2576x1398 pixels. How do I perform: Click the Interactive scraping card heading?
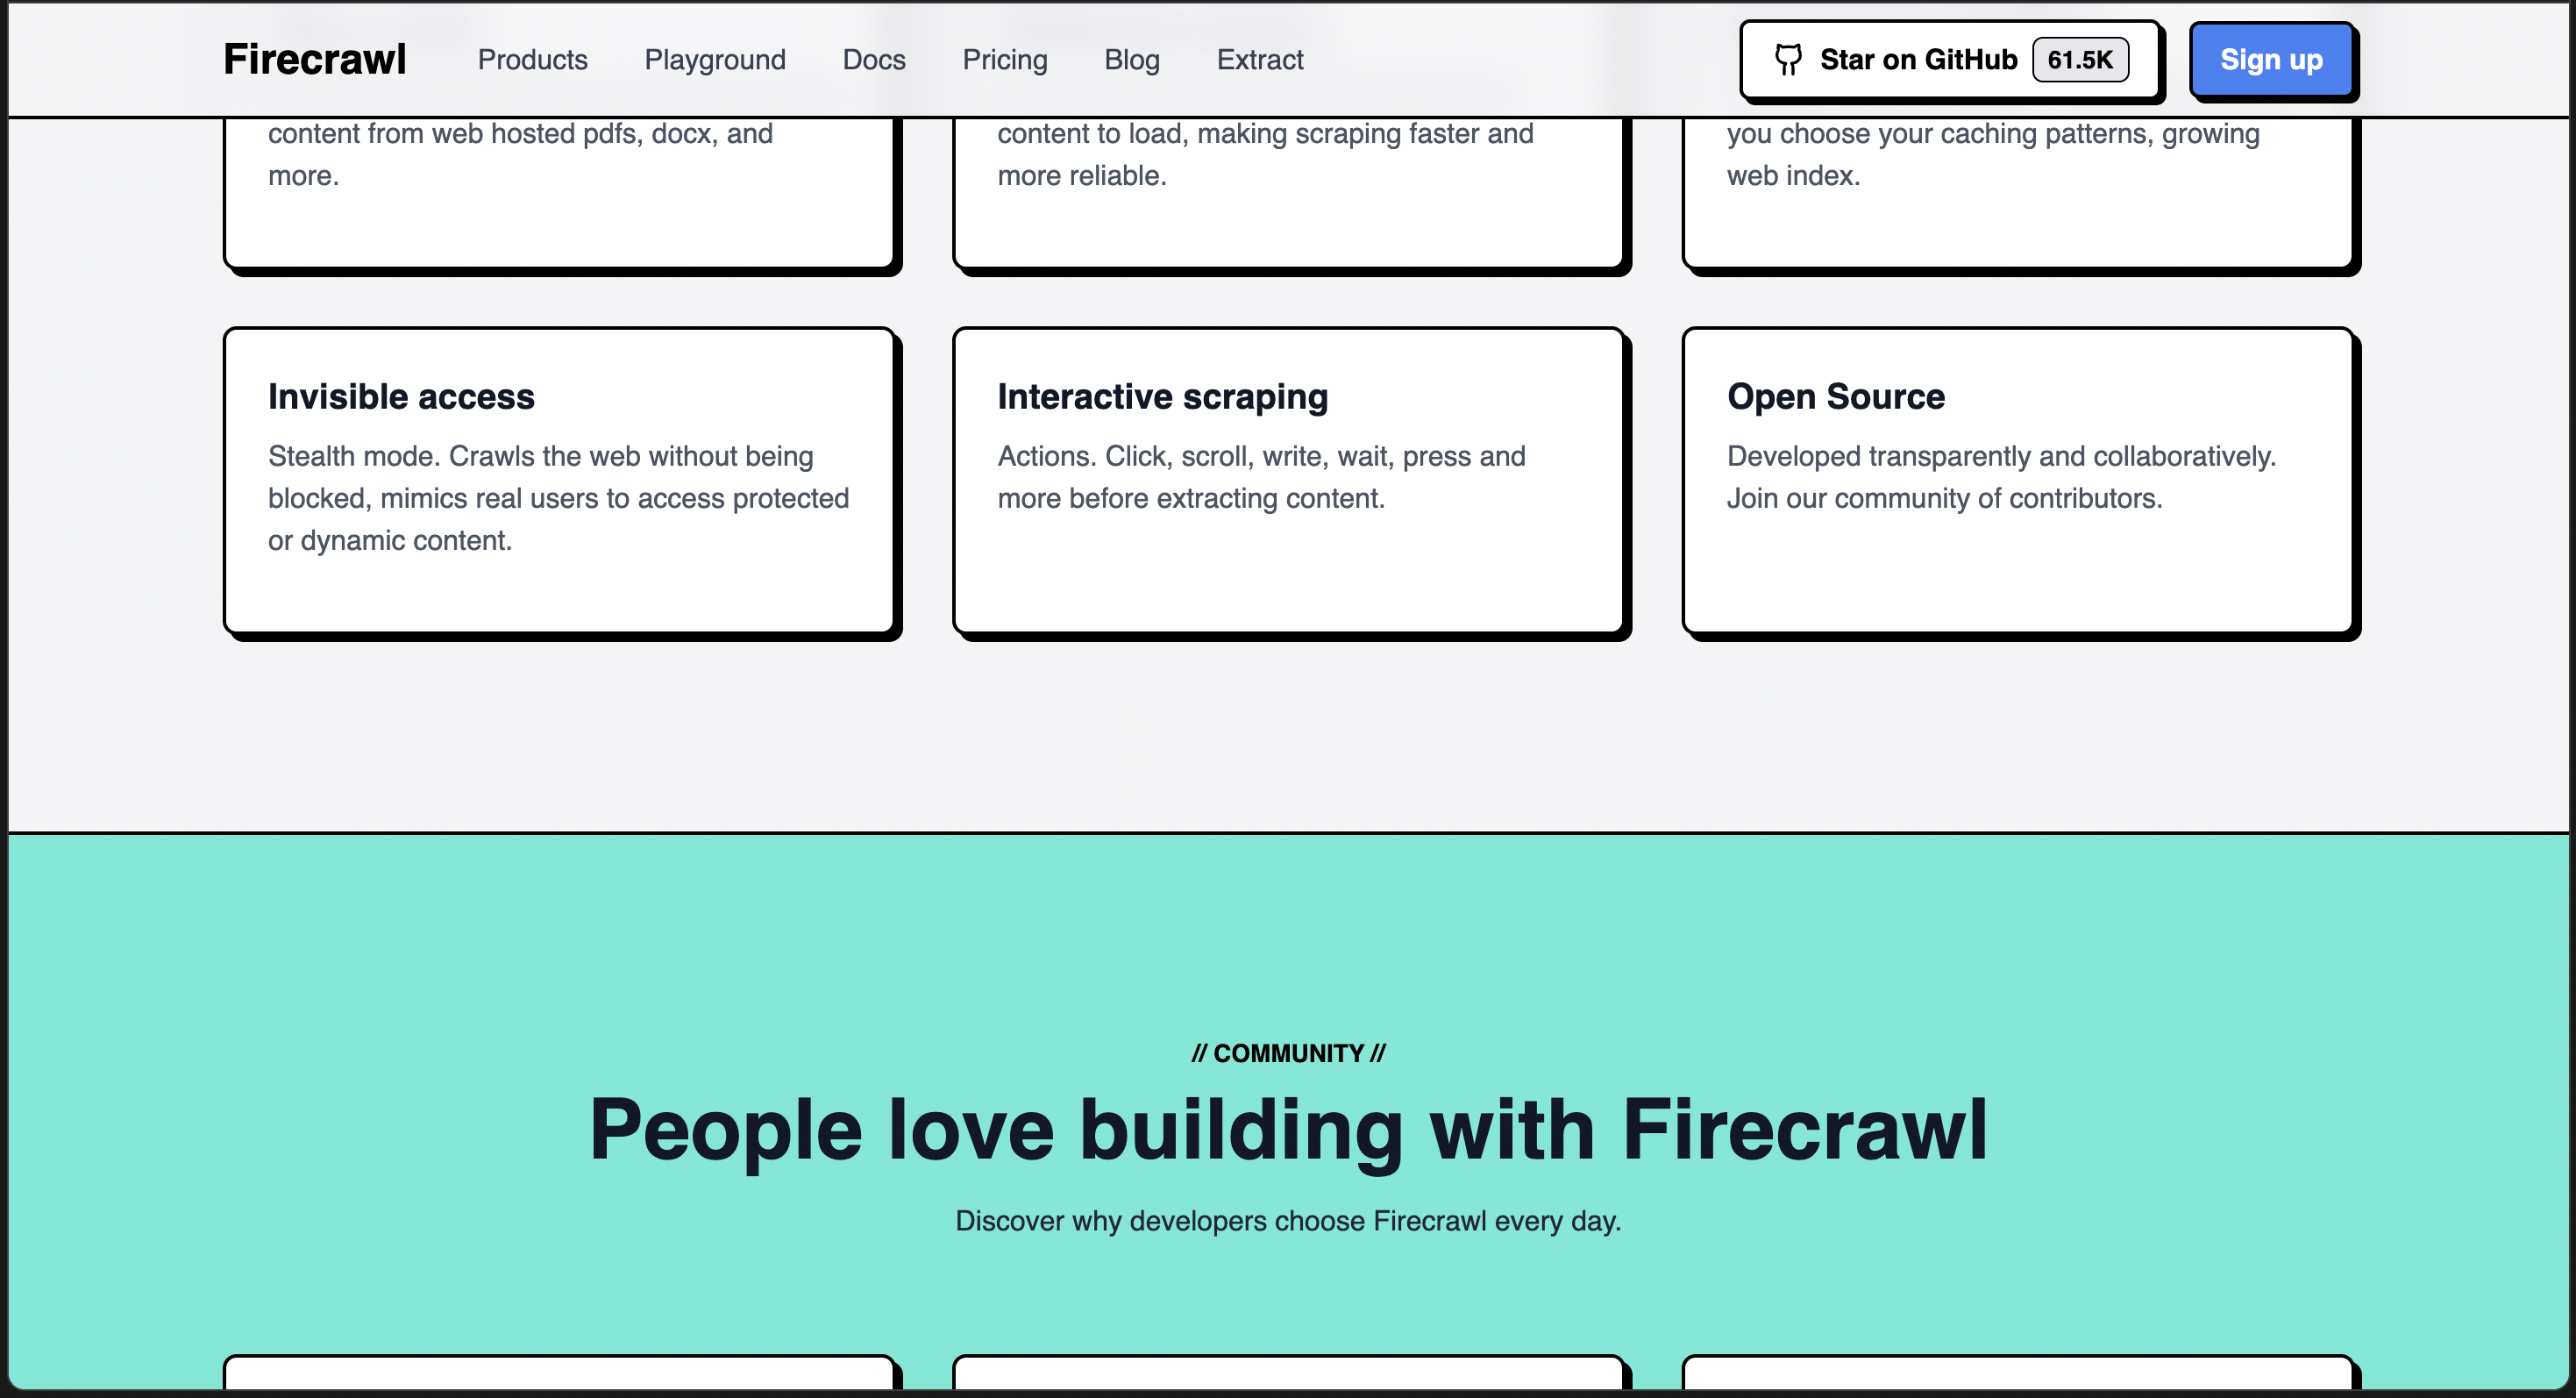1162,397
